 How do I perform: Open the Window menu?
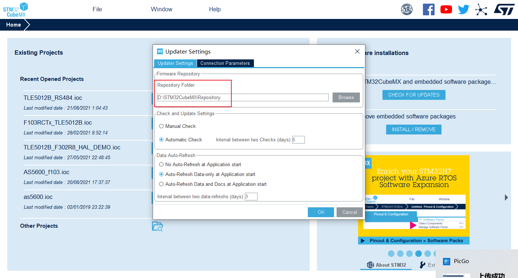[x=162, y=9]
